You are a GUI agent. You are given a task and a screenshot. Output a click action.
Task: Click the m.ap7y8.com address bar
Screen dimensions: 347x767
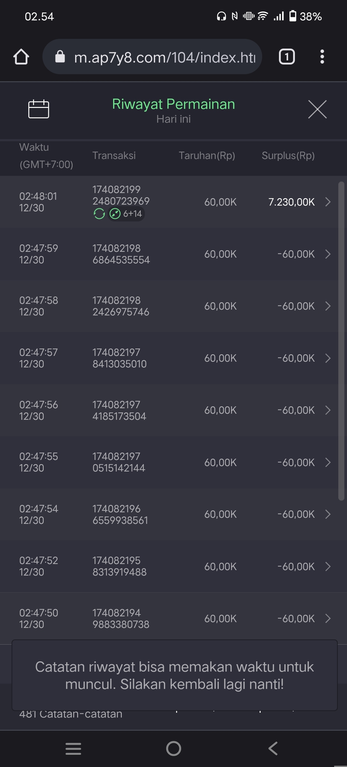[165, 57]
